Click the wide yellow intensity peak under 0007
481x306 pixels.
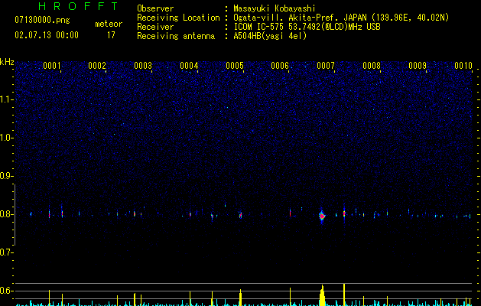(322, 295)
